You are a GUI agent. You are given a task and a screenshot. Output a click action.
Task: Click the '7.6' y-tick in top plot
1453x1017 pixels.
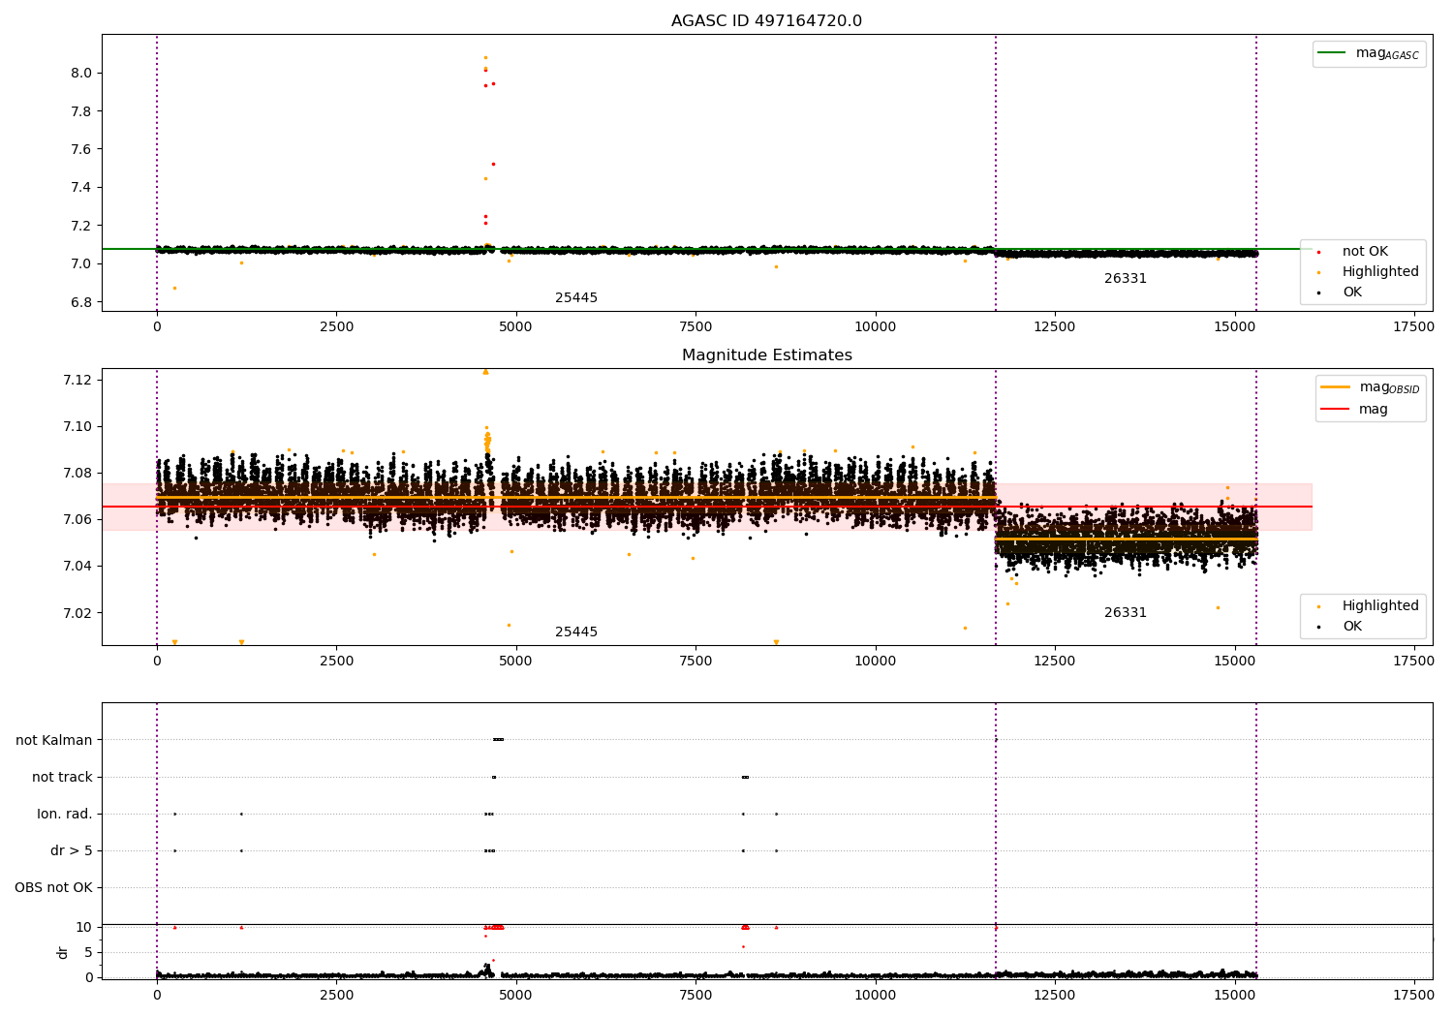[x=80, y=150]
